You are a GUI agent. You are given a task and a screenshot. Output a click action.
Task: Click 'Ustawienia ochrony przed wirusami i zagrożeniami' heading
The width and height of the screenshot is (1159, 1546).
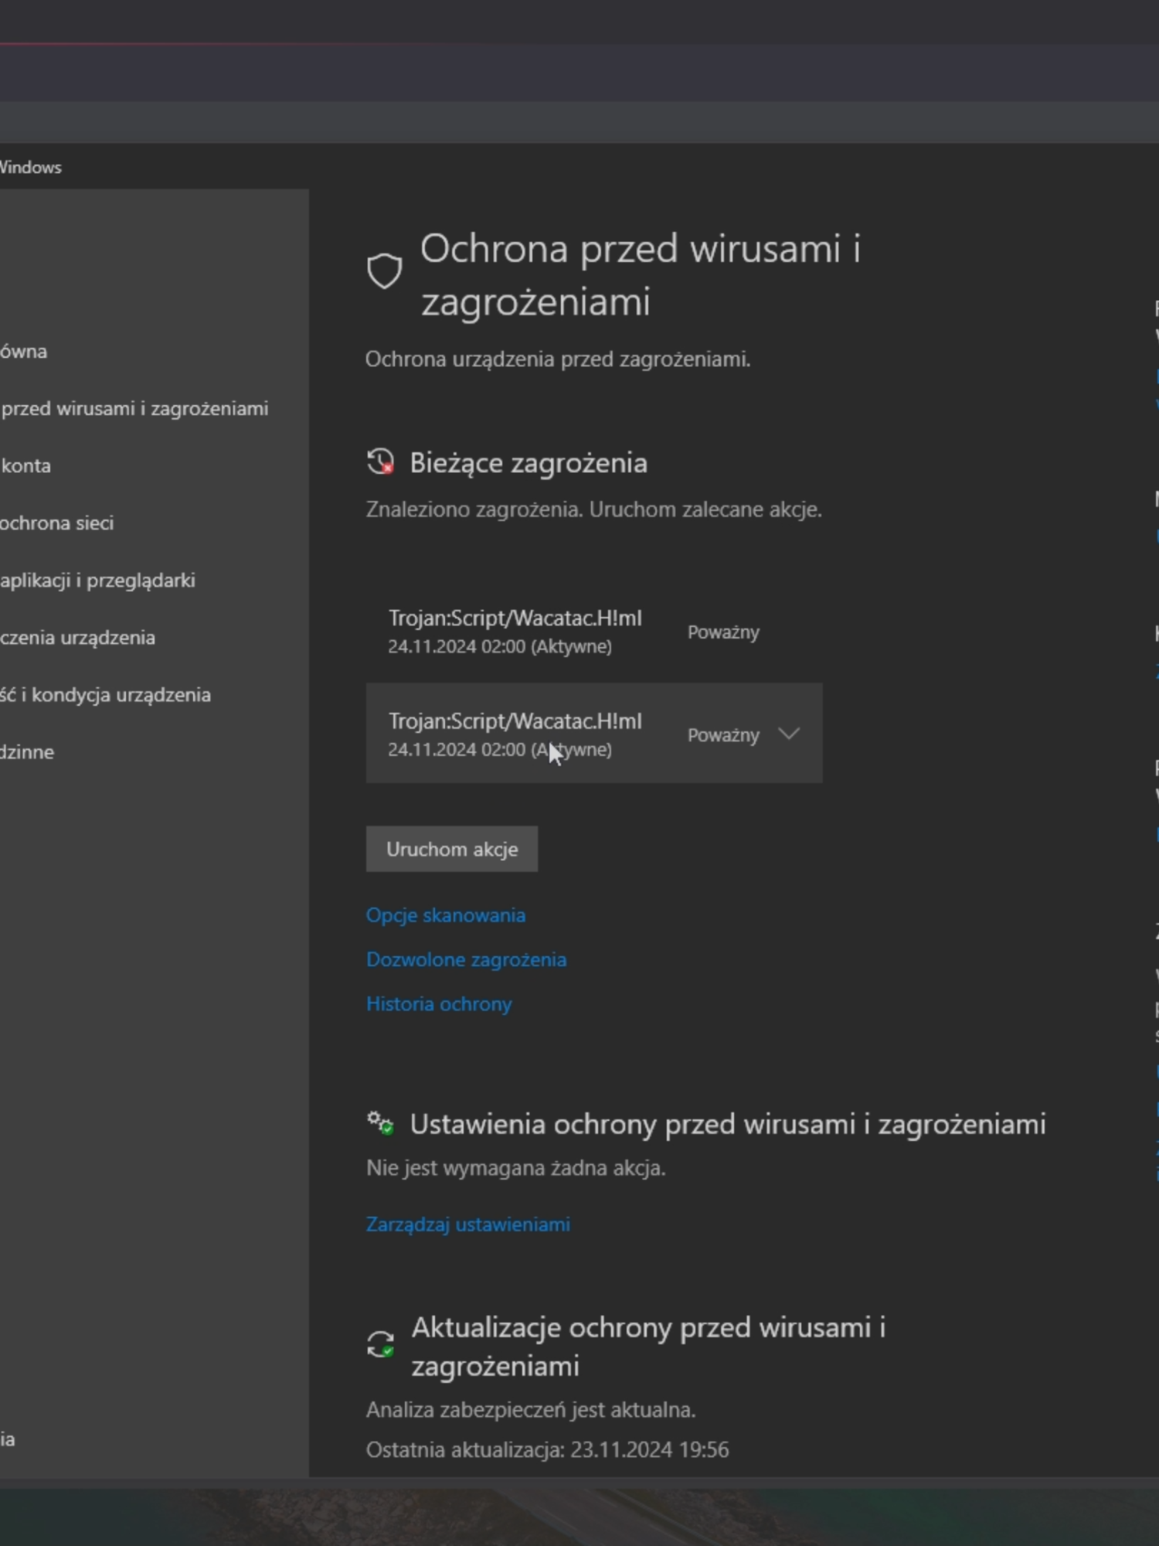pos(728,1124)
